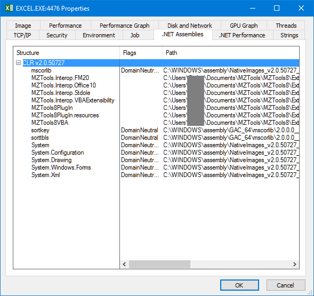
Task: Select the System.Configuration assembly
Action: (x=58, y=153)
